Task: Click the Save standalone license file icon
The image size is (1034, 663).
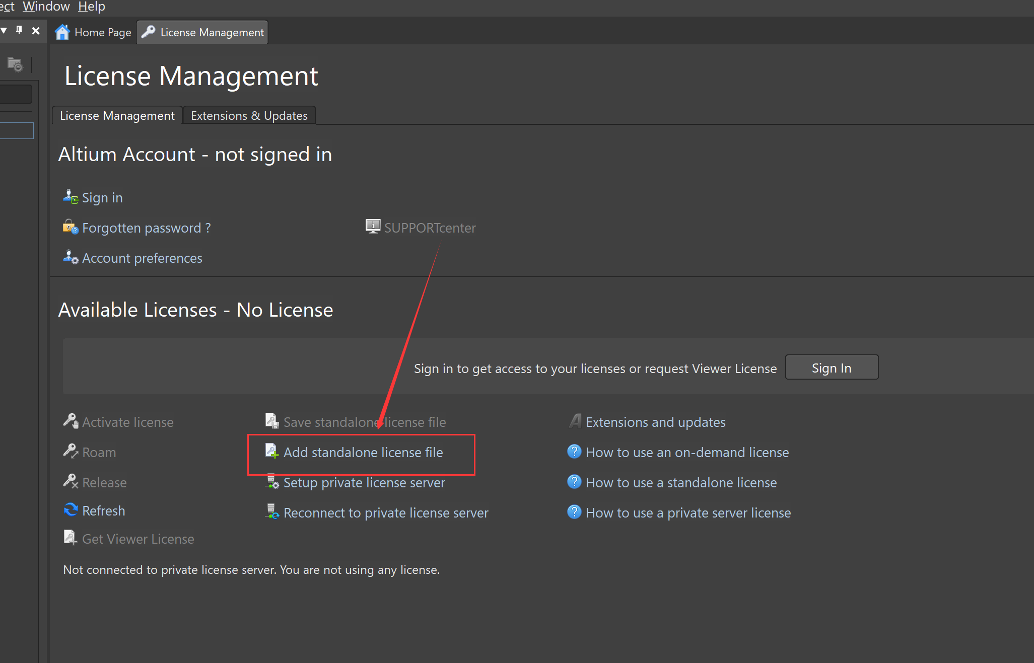Action: (x=272, y=421)
